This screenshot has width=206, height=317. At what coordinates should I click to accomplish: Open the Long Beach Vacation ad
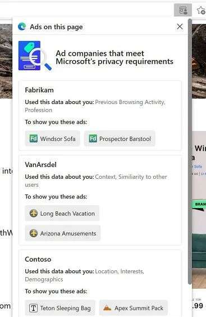pyautogui.click(x=62, y=213)
